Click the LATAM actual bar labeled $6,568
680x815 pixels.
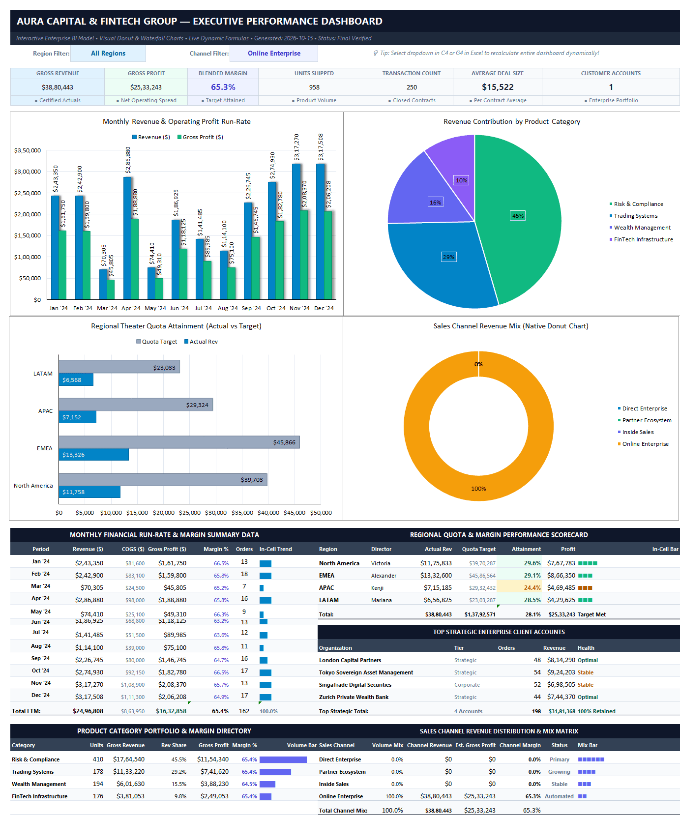coord(76,379)
